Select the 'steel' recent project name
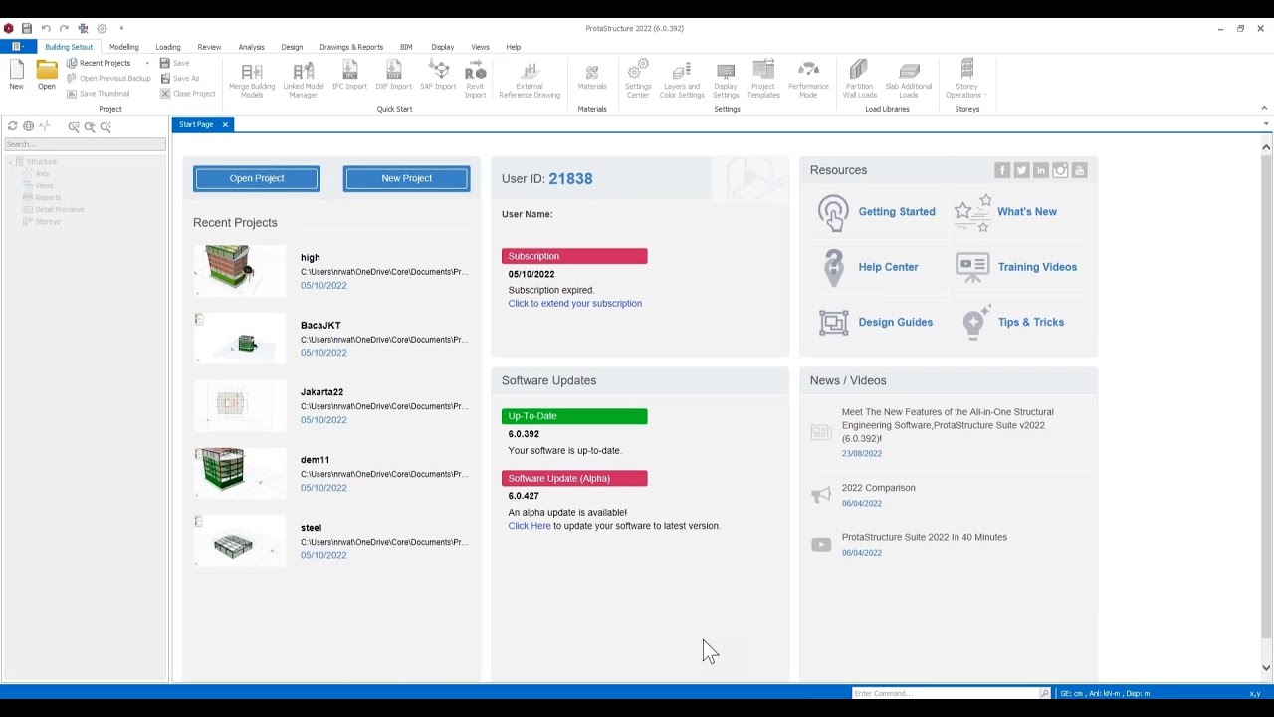Image resolution: width=1274 pixels, height=717 pixels. point(312,528)
